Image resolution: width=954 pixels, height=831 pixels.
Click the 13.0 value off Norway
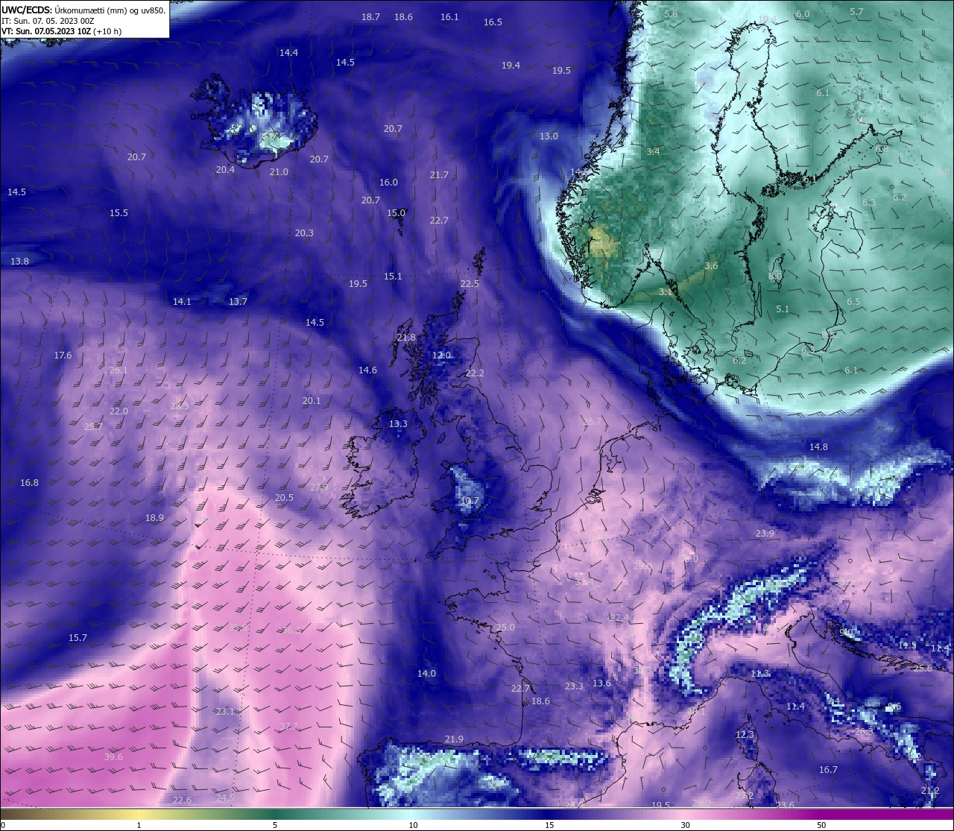(x=549, y=136)
